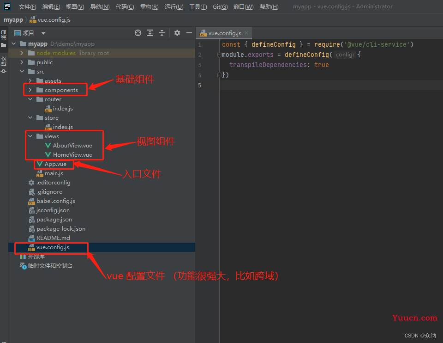
Task: Hide the project panel with minus icon
Action: (189, 33)
